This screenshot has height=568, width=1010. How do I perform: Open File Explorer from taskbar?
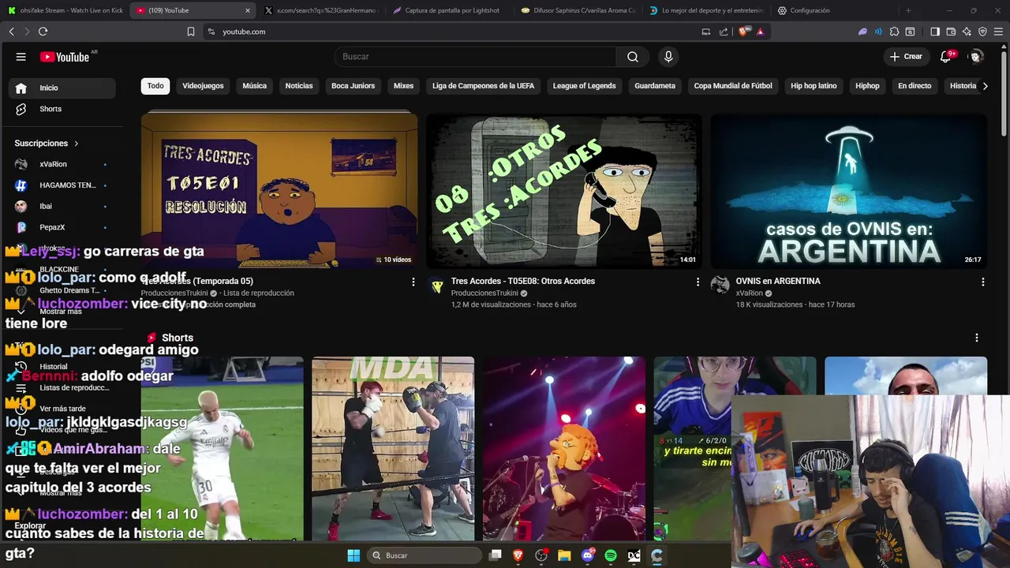pyautogui.click(x=564, y=555)
